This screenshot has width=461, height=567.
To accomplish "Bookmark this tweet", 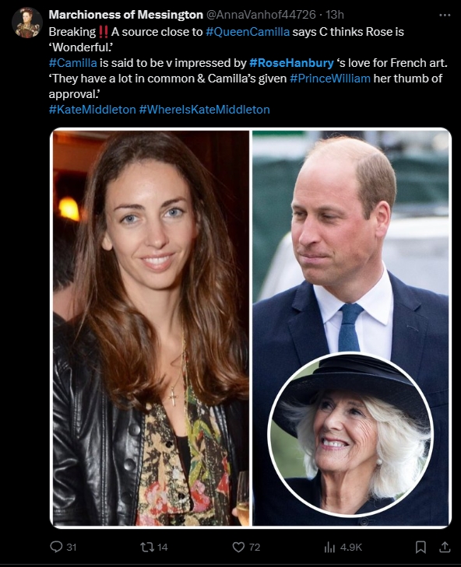I will [x=421, y=547].
